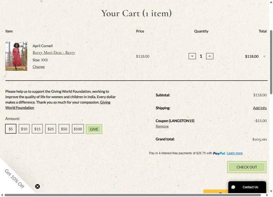Click the Get 10% Off corner banner

[14, 179]
